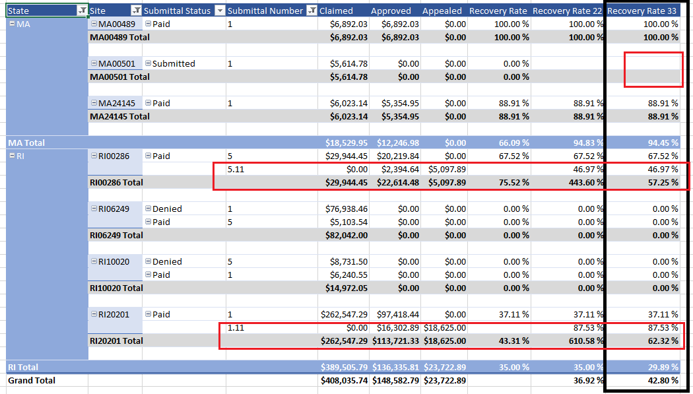693x394 pixels.
Task: Collapse site RI20201 rows
Action: point(94,314)
